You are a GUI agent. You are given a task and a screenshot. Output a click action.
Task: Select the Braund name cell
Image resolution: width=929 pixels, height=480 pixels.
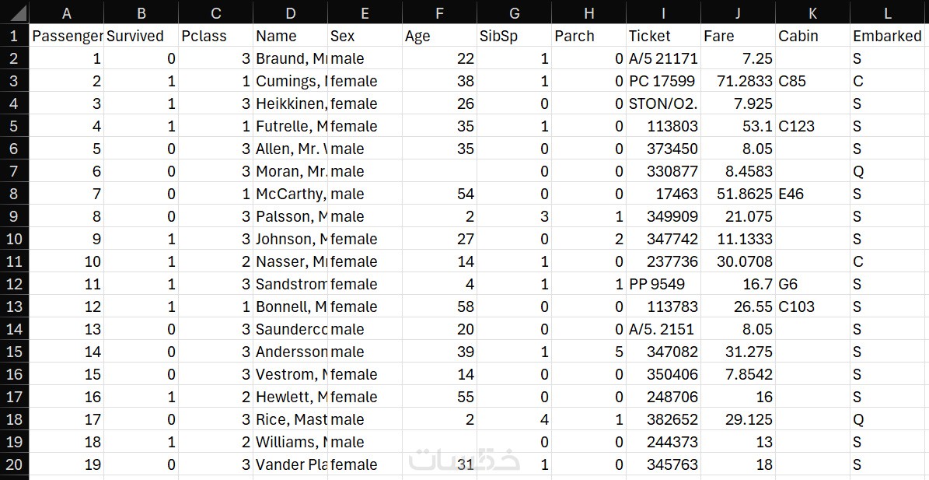click(290, 58)
